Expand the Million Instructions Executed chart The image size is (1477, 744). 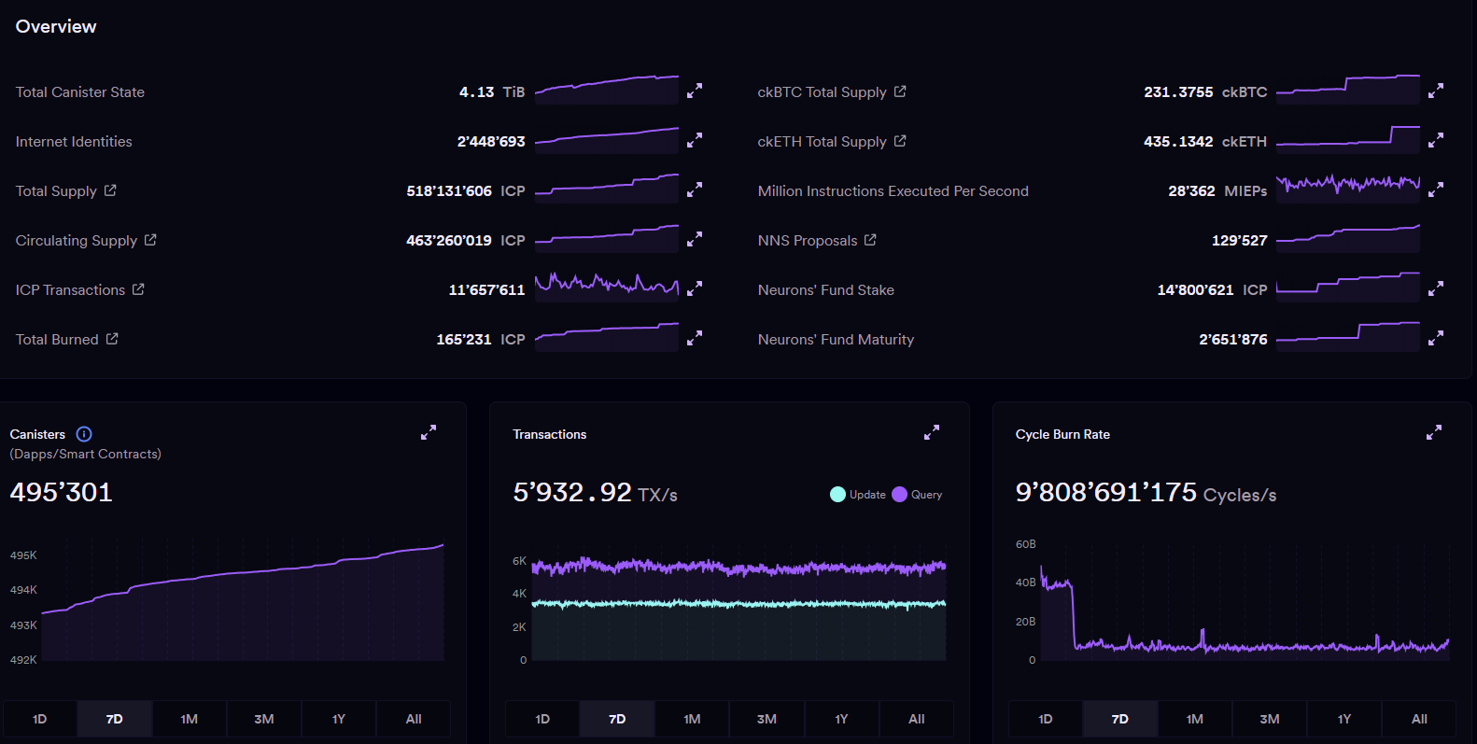(x=1435, y=190)
